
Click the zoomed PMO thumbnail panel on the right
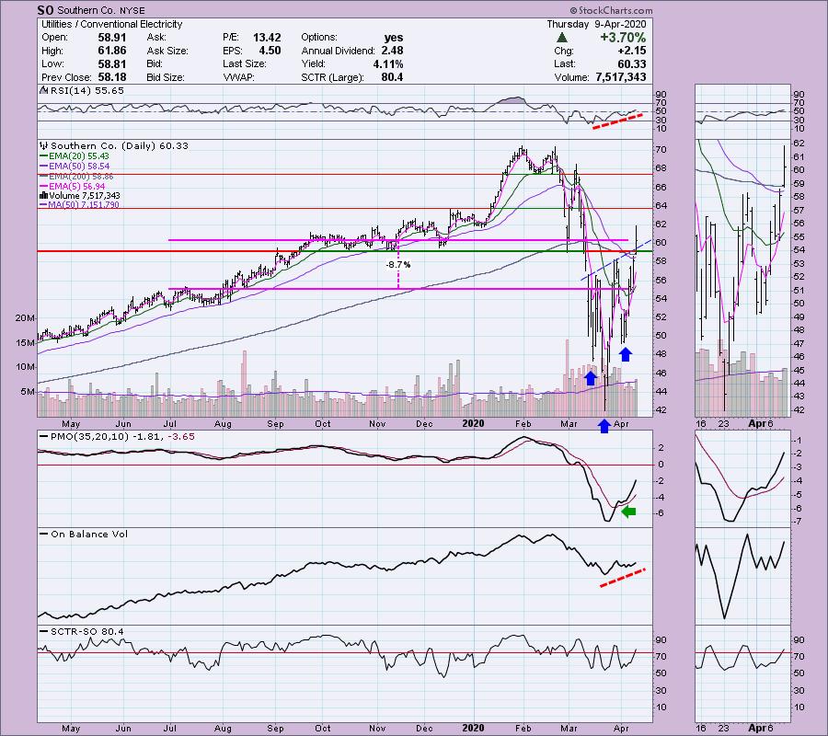click(742, 479)
